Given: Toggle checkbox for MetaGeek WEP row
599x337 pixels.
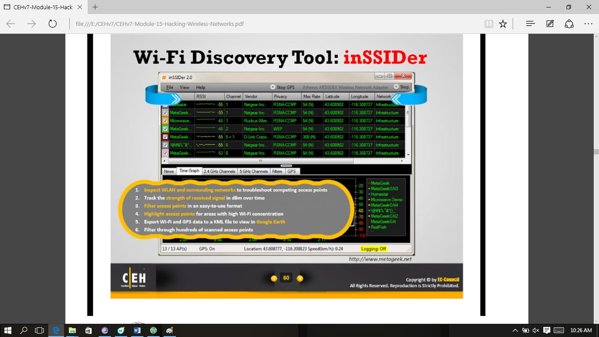Looking at the screenshot, I should coord(165,129).
